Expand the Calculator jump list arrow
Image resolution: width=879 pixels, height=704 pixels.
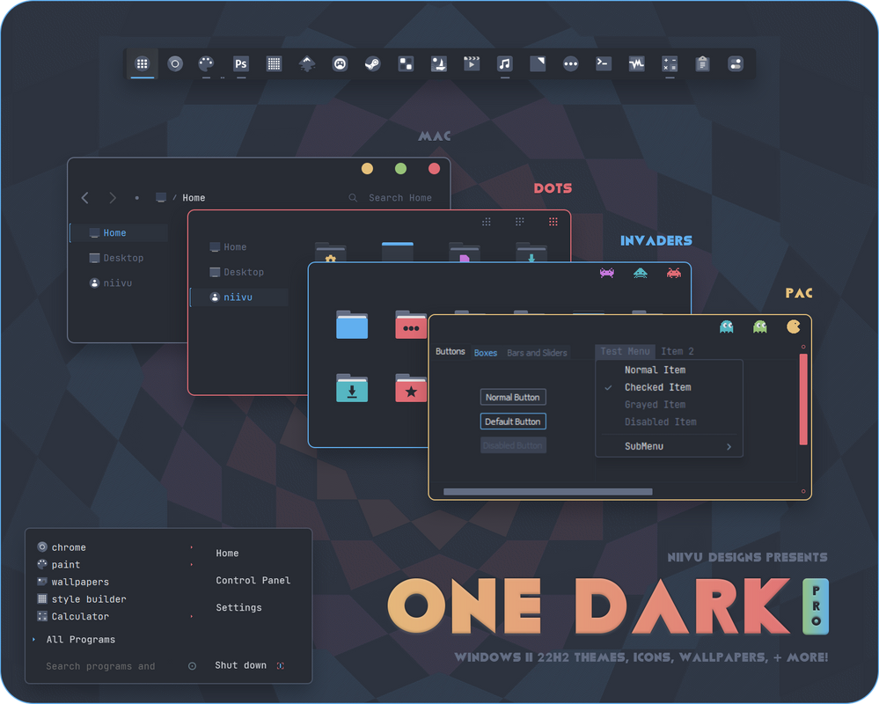[x=192, y=617]
